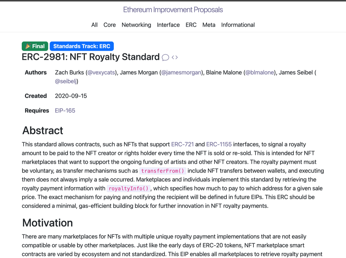This screenshot has width=346, height=258.
Task: Click the Standards Track: ERC badge
Action: 82,46
